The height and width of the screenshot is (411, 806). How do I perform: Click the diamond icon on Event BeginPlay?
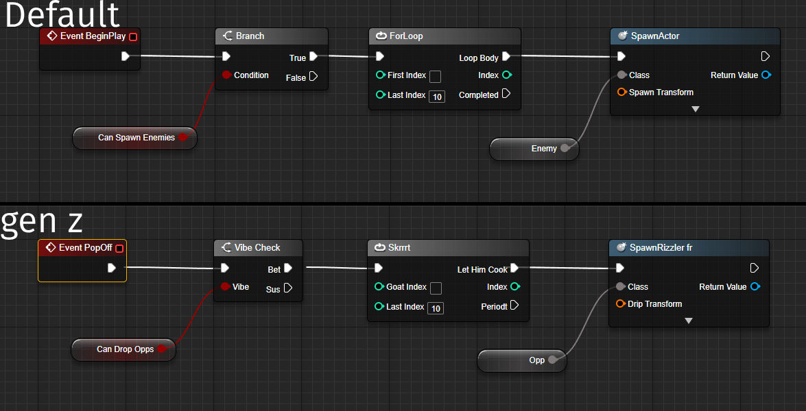51,36
